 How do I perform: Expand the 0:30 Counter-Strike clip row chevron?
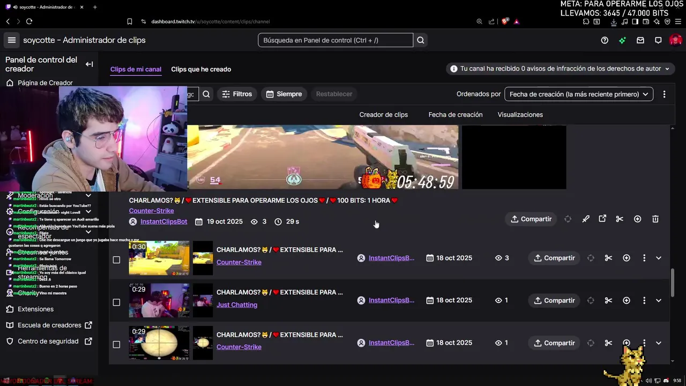pyautogui.click(x=659, y=258)
